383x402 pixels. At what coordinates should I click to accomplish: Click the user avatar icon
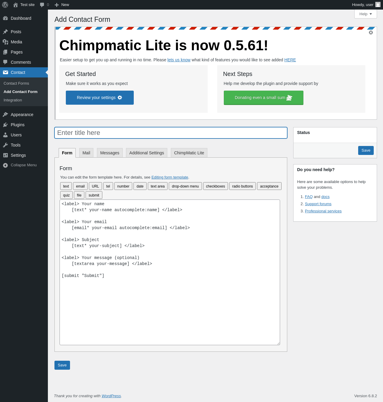(x=378, y=5)
